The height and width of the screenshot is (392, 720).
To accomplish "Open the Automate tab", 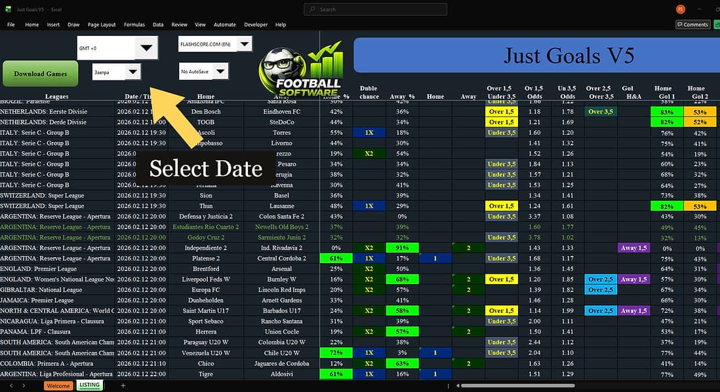I will click(x=224, y=25).
